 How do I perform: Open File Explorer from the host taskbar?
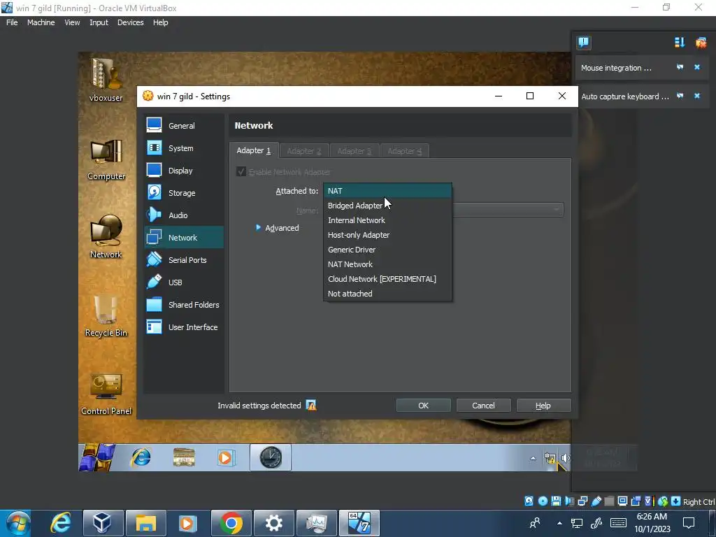145,523
